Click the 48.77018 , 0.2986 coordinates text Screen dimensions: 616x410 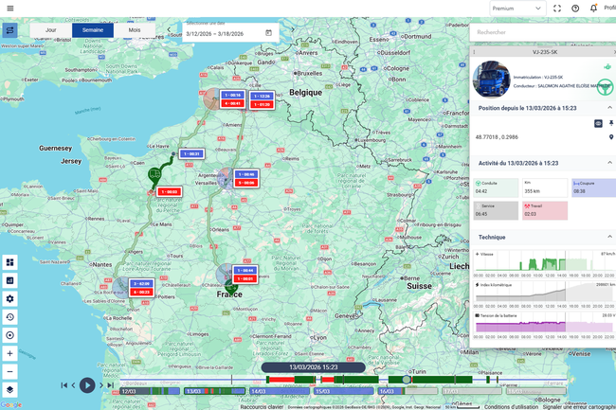[x=497, y=137]
